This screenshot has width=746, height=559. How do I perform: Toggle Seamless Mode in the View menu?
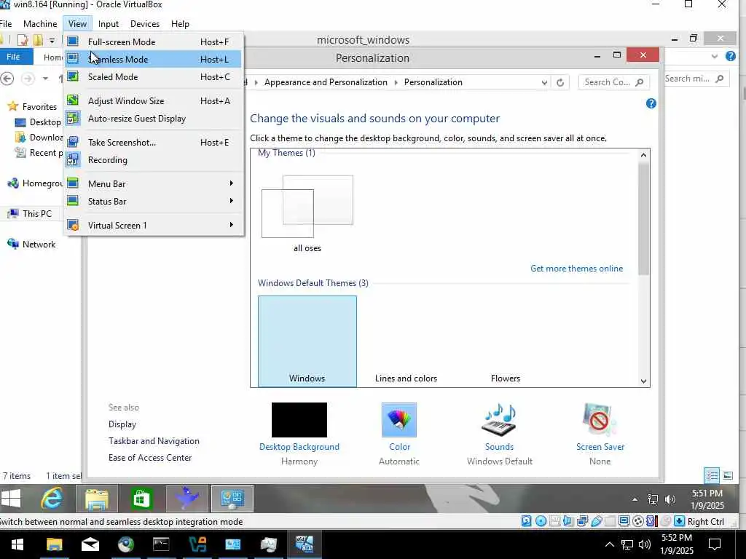[153, 60]
